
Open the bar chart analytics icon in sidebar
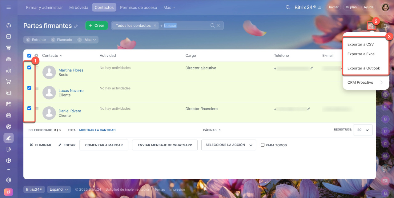(9, 70)
